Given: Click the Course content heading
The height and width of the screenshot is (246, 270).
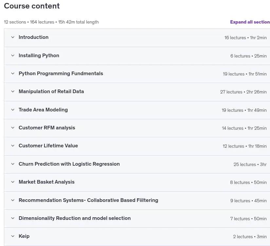Looking at the screenshot, I should click(x=32, y=6).
